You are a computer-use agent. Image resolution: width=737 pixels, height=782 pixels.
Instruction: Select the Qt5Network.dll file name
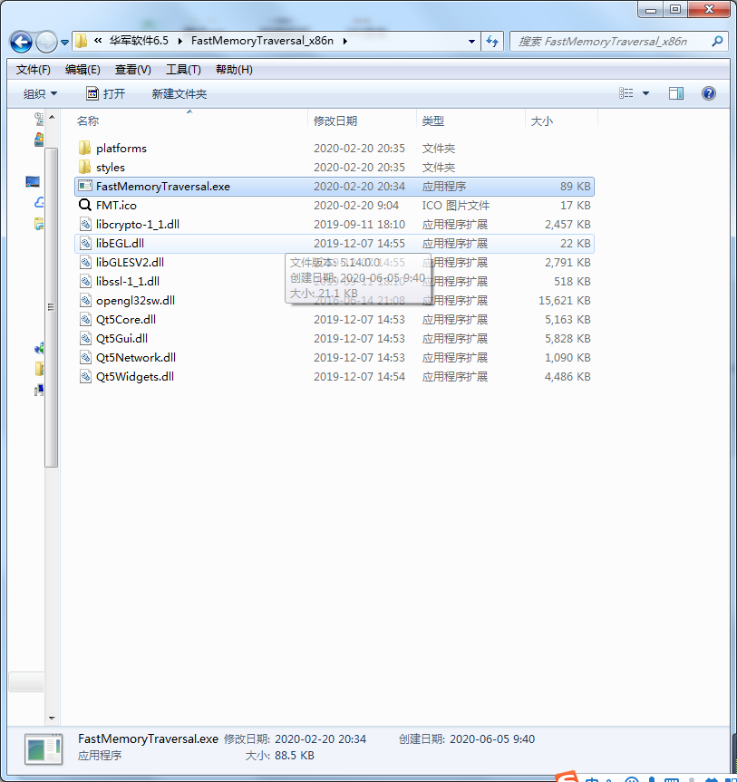tap(136, 357)
